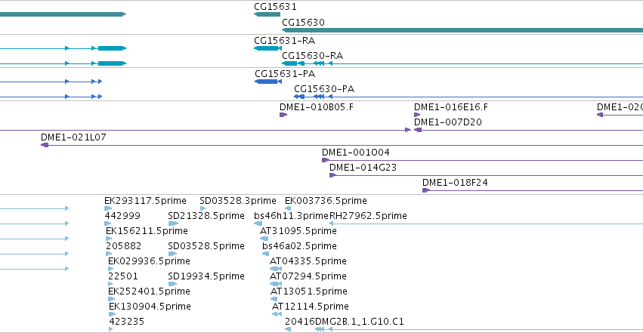Select the CG15631 gene arrow glyph
The width and height of the screenshot is (643, 333).
tap(267, 14)
